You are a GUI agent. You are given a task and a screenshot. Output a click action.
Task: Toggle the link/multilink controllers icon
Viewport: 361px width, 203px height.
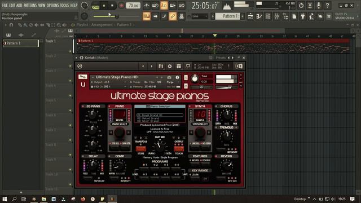173,16
